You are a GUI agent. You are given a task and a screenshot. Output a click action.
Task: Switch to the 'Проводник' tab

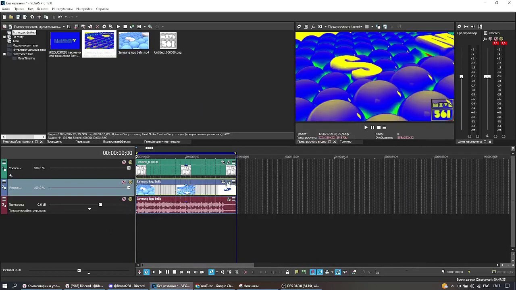tap(54, 142)
